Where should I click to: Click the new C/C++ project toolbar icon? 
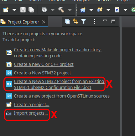coord(83,10)
